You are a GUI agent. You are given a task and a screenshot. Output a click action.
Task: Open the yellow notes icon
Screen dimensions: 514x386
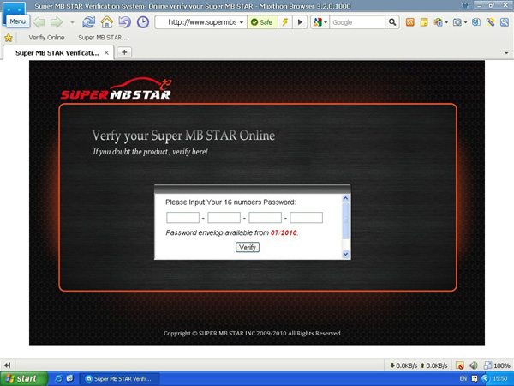click(x=424, y=22)
